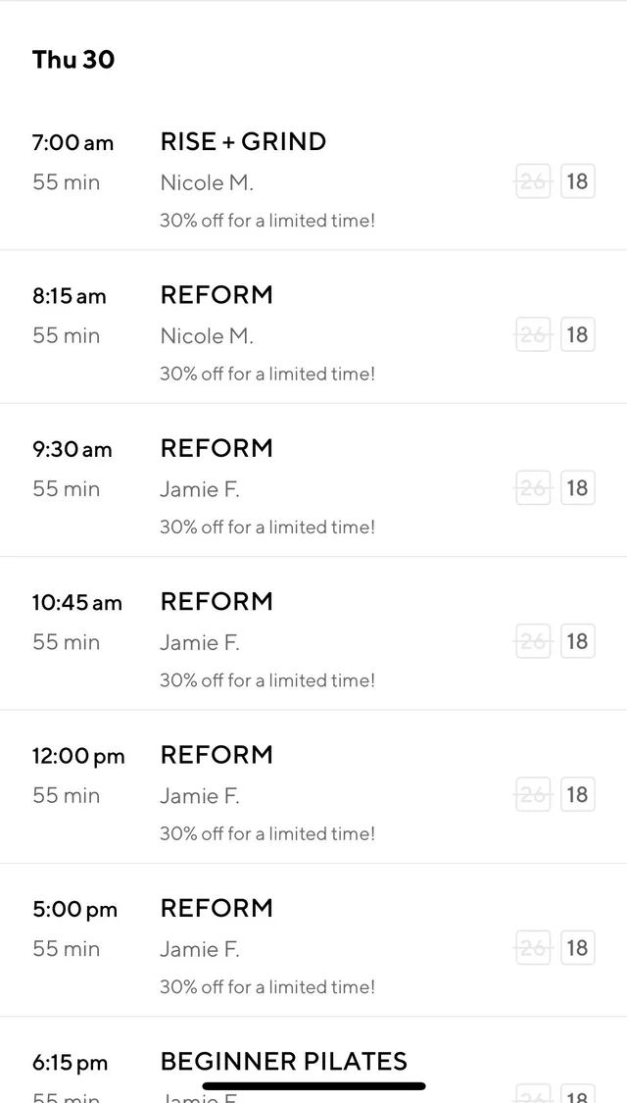Click instructor Jamie F. for the 9:30 am REFORM
This screenshot has width=627, height=1103.
tap(200, 488)
